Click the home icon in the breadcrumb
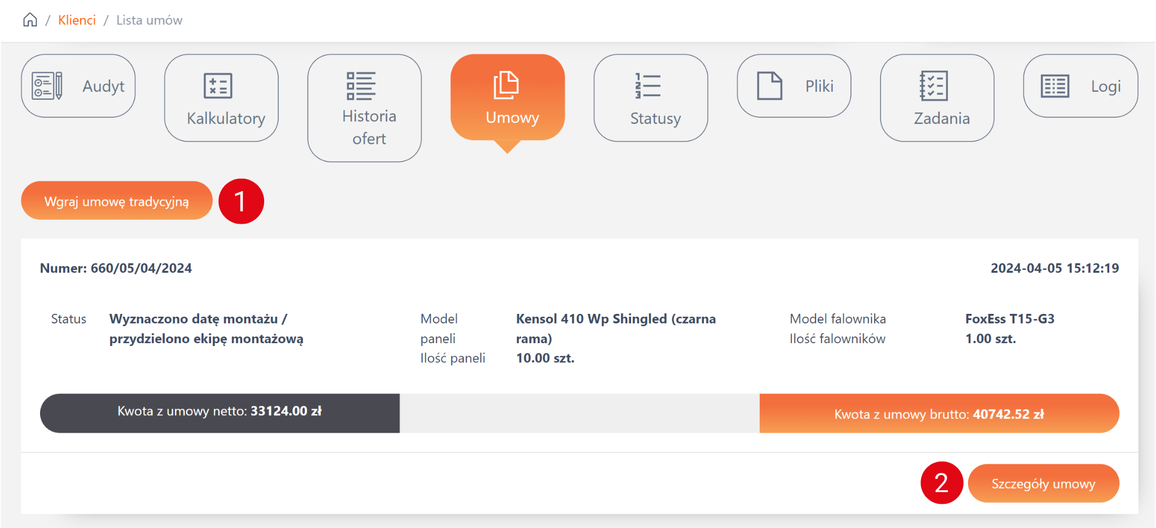Screen dimensions: 1156x528 pyautogui.click(x=30, y=20)
